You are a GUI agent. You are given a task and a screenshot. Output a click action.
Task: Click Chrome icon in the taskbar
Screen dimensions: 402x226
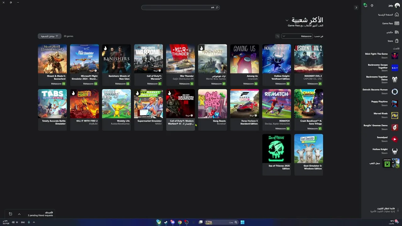[x=180, y=222]
